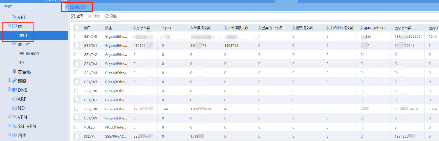Click the 导航 panel header
The height and width of the screenshot is (141, 439).
pos(8,7)
